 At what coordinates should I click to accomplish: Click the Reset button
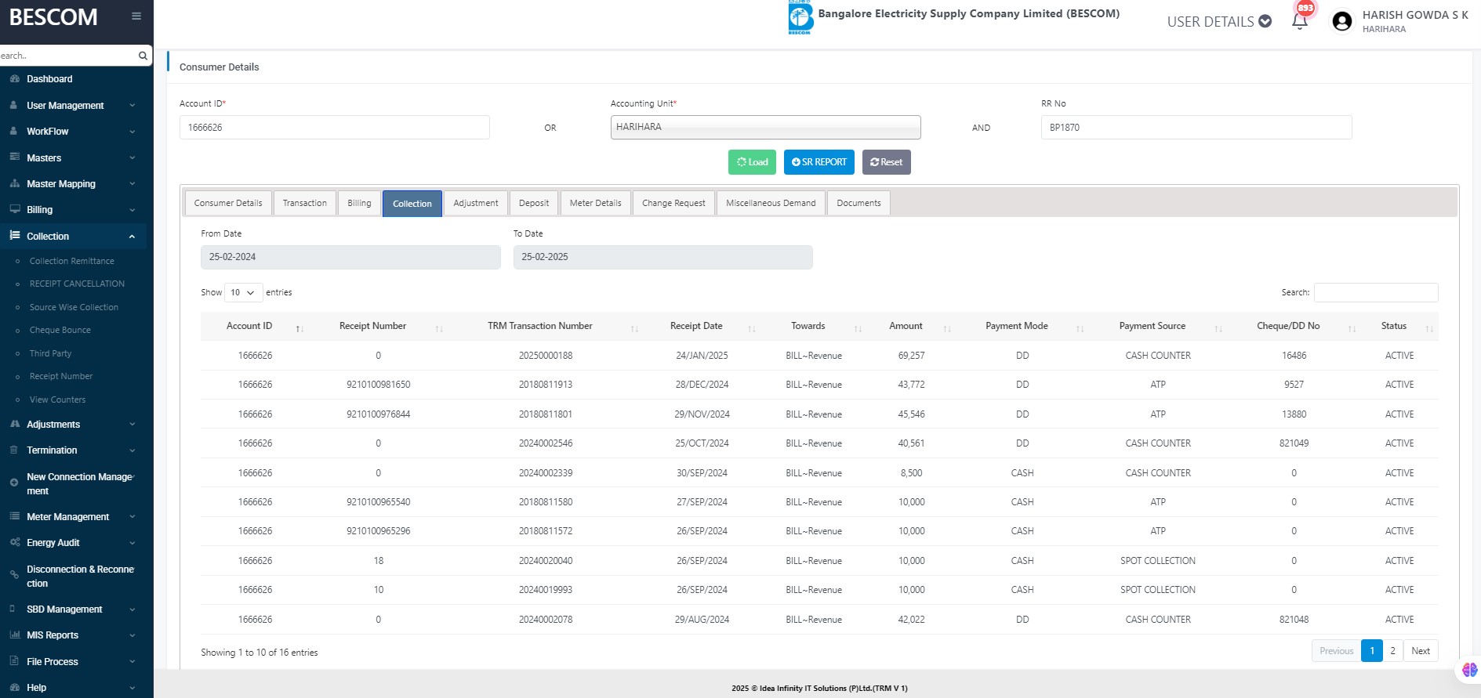(x=886, y=162)
